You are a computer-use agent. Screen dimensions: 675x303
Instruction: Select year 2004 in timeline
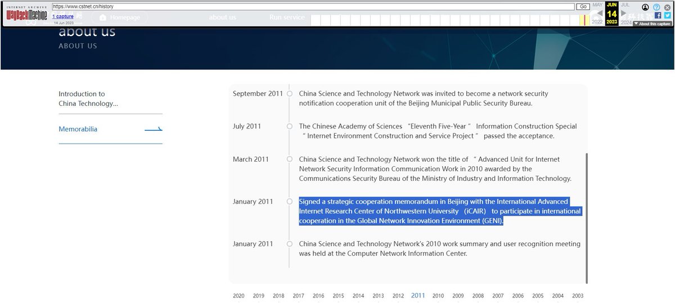[x=558, y=296]
